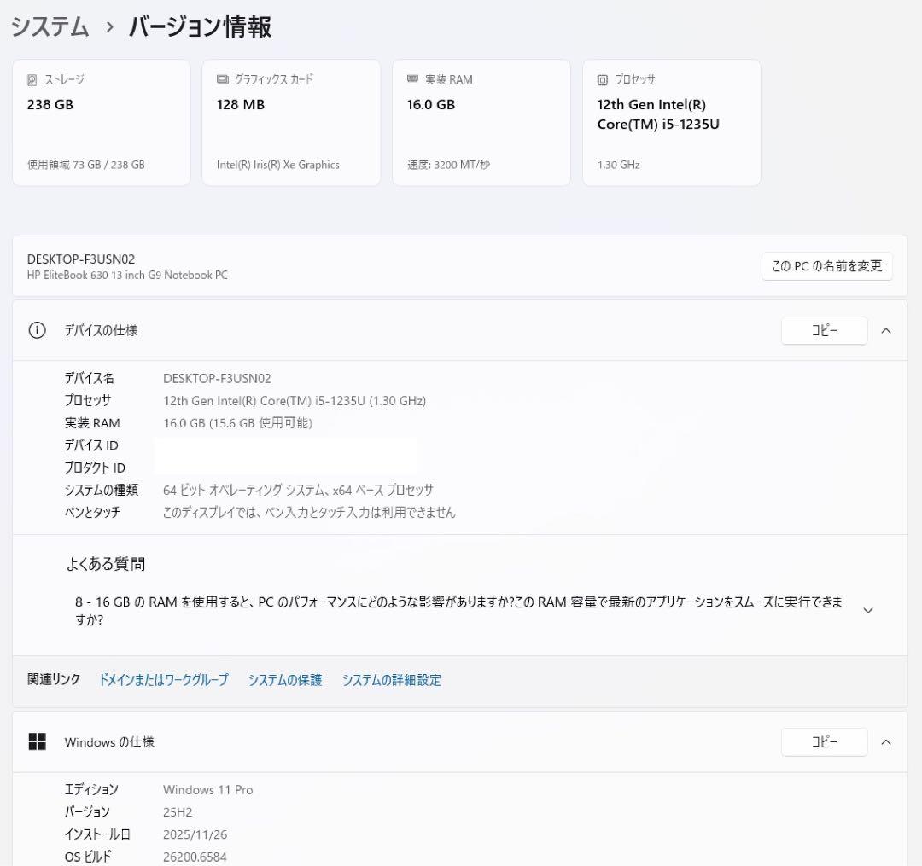Open the システムの保護 link

[x=283, y=680]
